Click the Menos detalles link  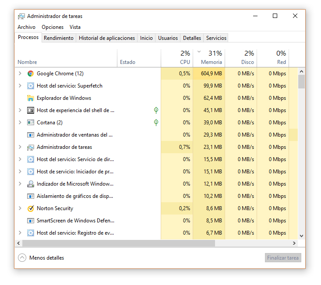[x=47, y=258]
